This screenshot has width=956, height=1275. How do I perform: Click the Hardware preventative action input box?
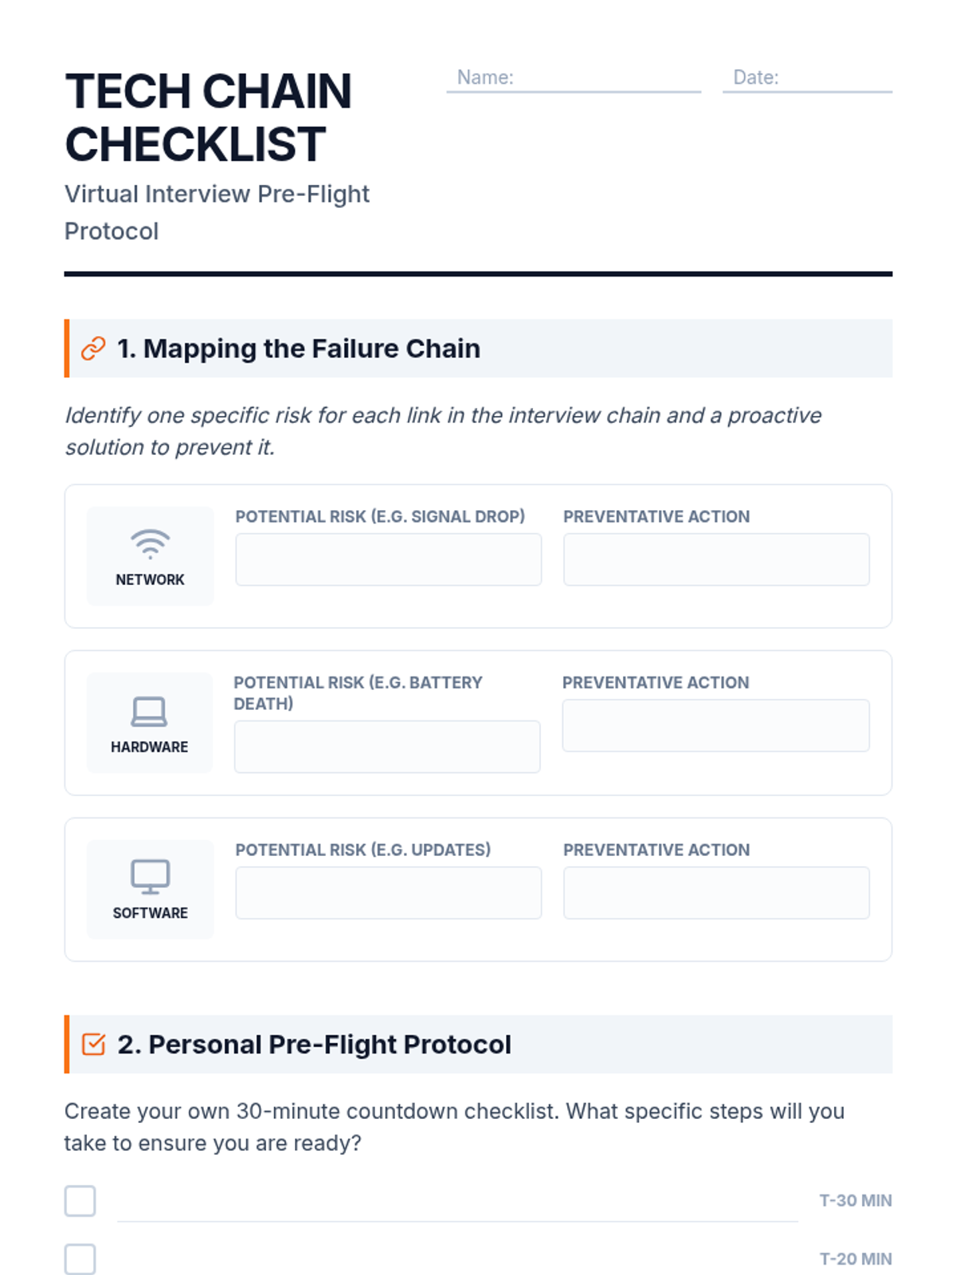pos(715,725)
